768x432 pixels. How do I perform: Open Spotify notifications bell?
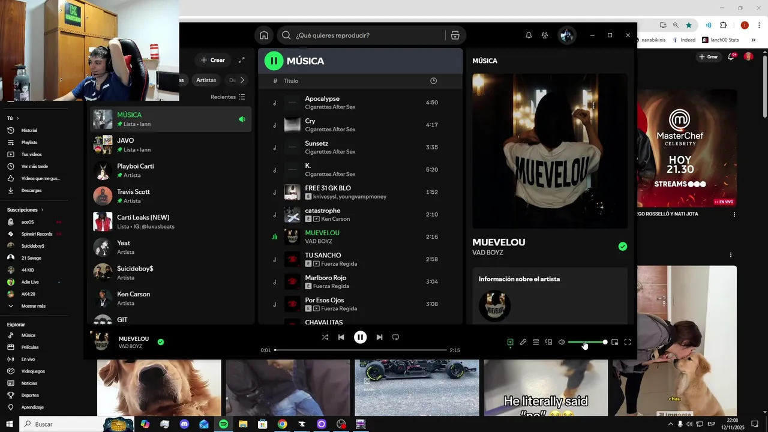pos(529,35)
